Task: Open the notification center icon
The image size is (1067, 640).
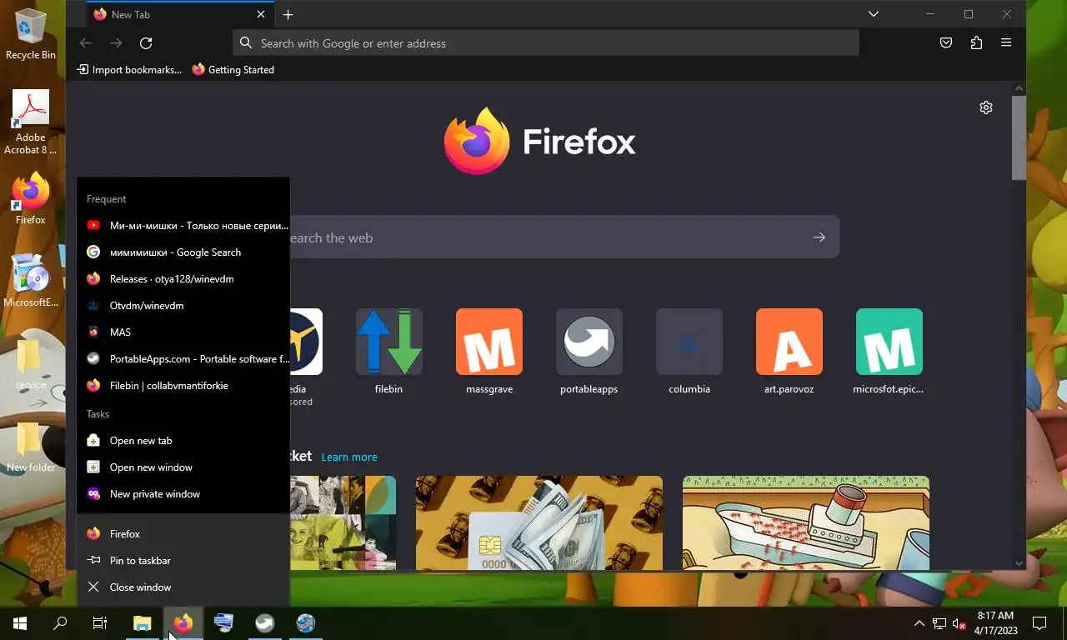Action: [1039, 623]
